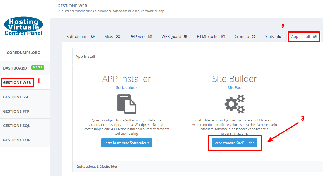Click the shuffle icon beside Alias
The height and width of the screenshot is (176, 323).
pyautogui.click(x=118, y=36)
